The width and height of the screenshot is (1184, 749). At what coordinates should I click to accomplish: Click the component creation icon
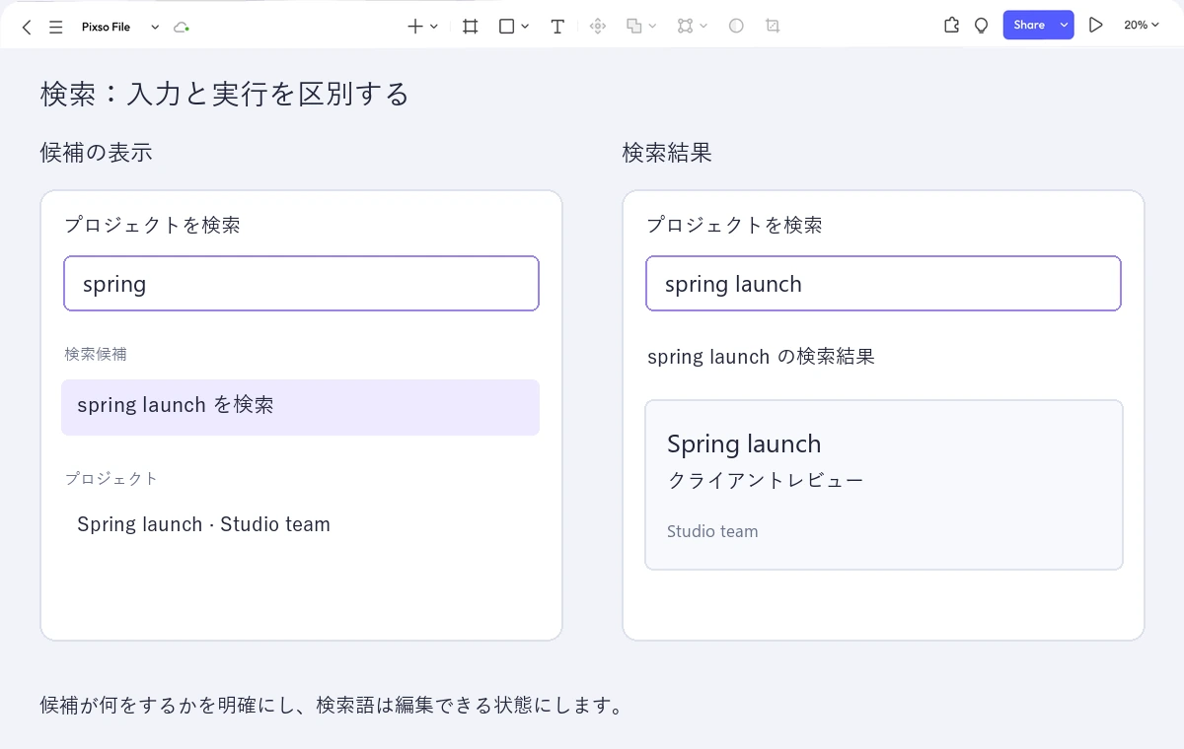coord(597,27)
